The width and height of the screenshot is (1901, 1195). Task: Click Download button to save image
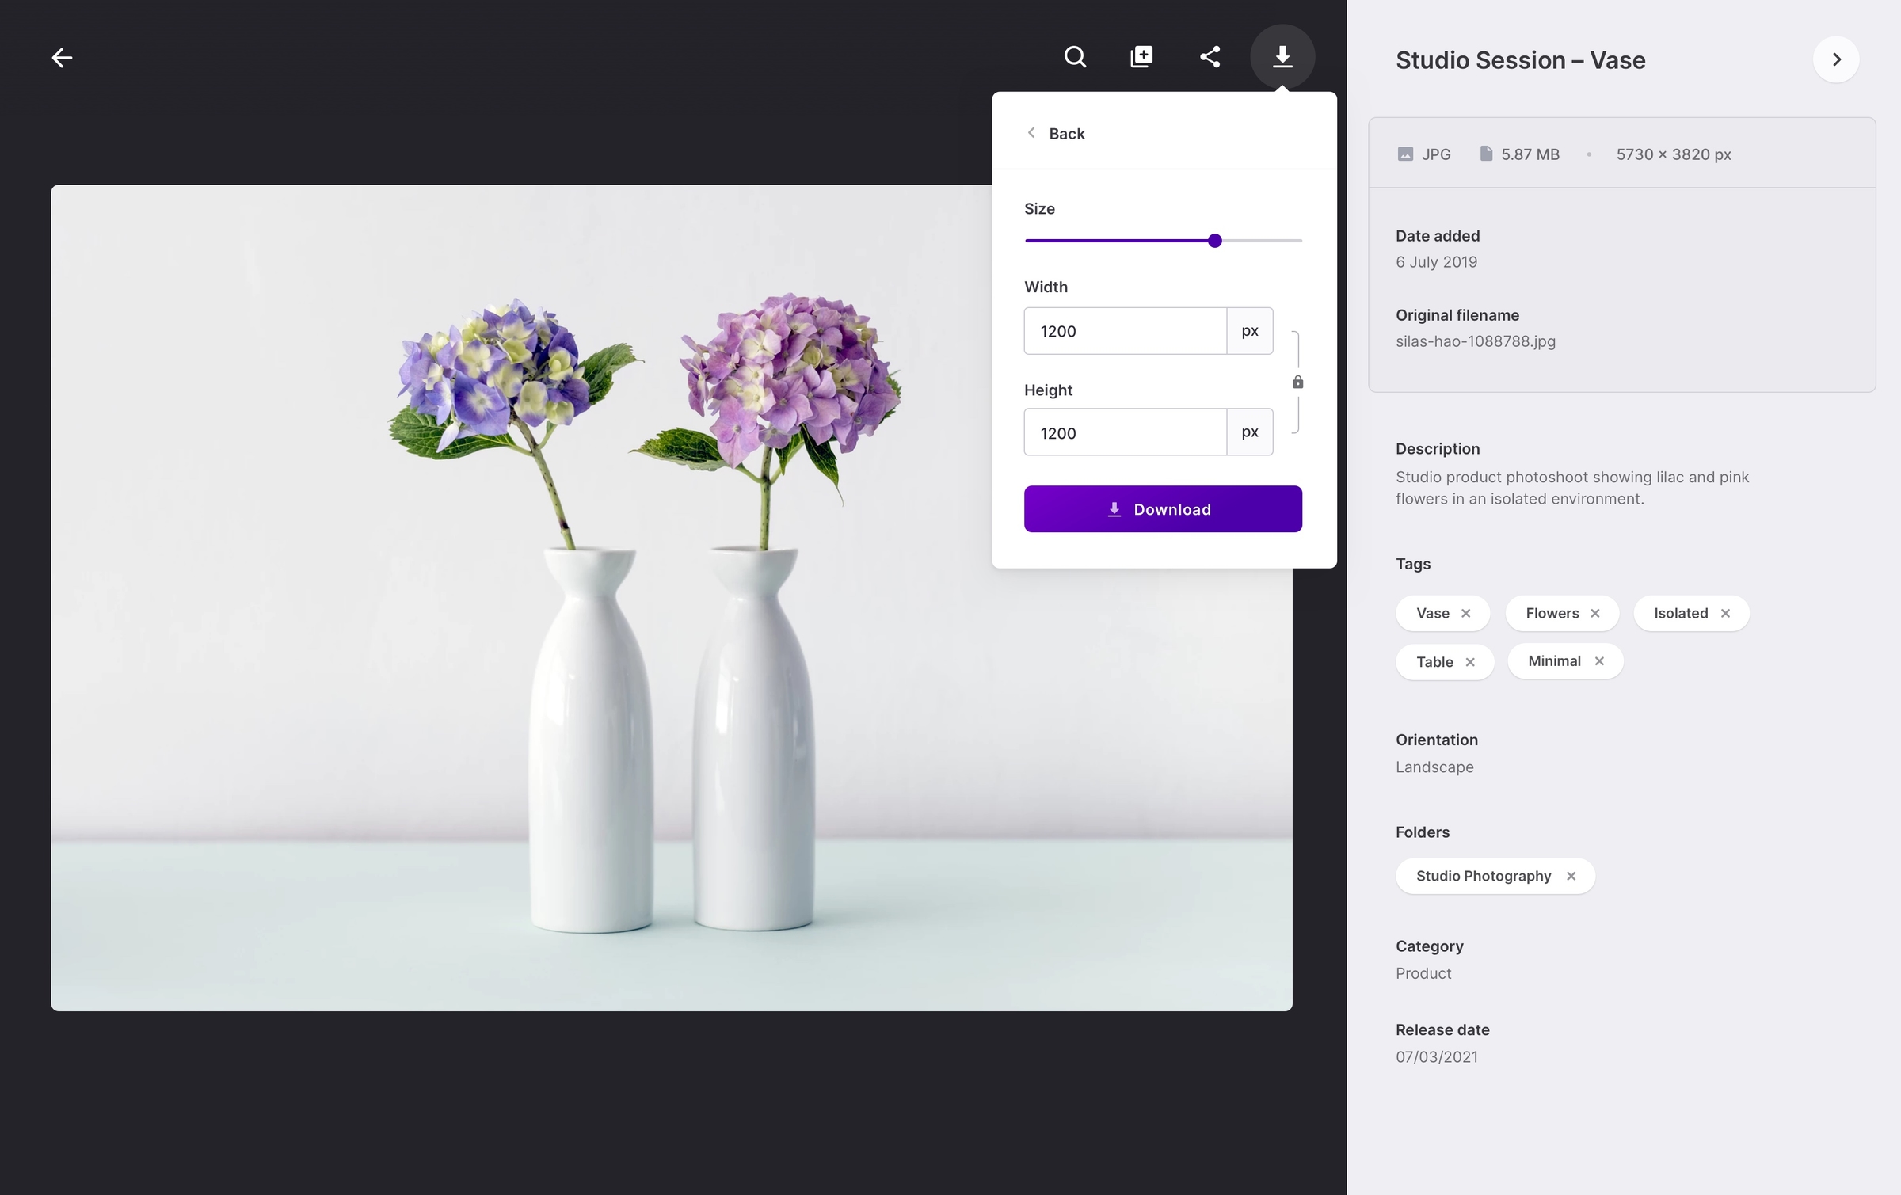pyautogui.click(x=1162, y=508)
